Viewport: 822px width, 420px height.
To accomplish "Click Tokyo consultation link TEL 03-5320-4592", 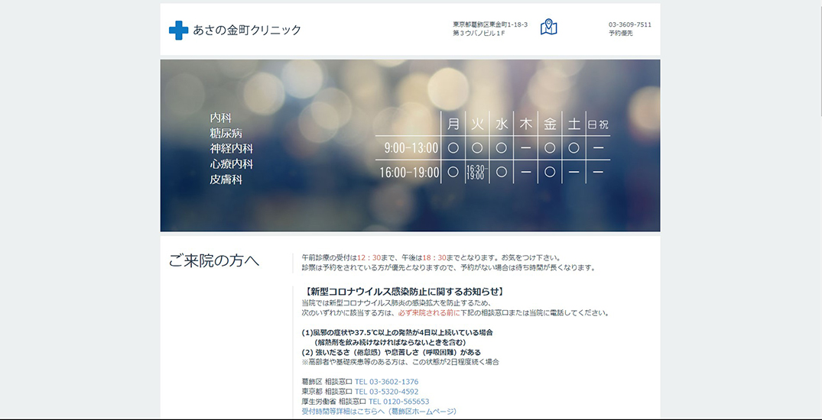I will coord(386,392).
